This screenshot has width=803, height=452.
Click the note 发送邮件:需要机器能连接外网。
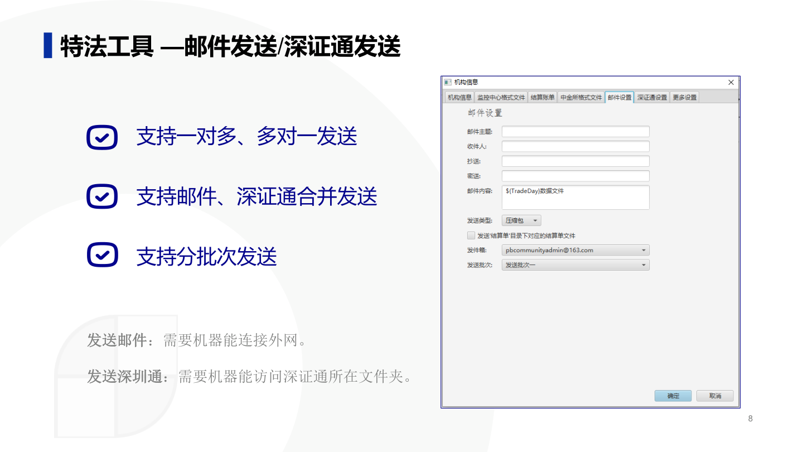coord(196,340)
